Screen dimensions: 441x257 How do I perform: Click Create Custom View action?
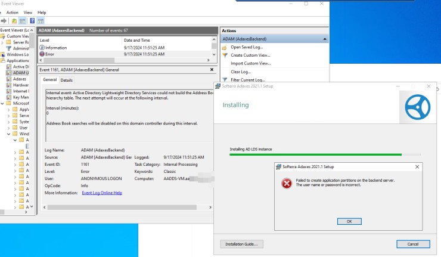pyautogui.click(x=250, y=55)
